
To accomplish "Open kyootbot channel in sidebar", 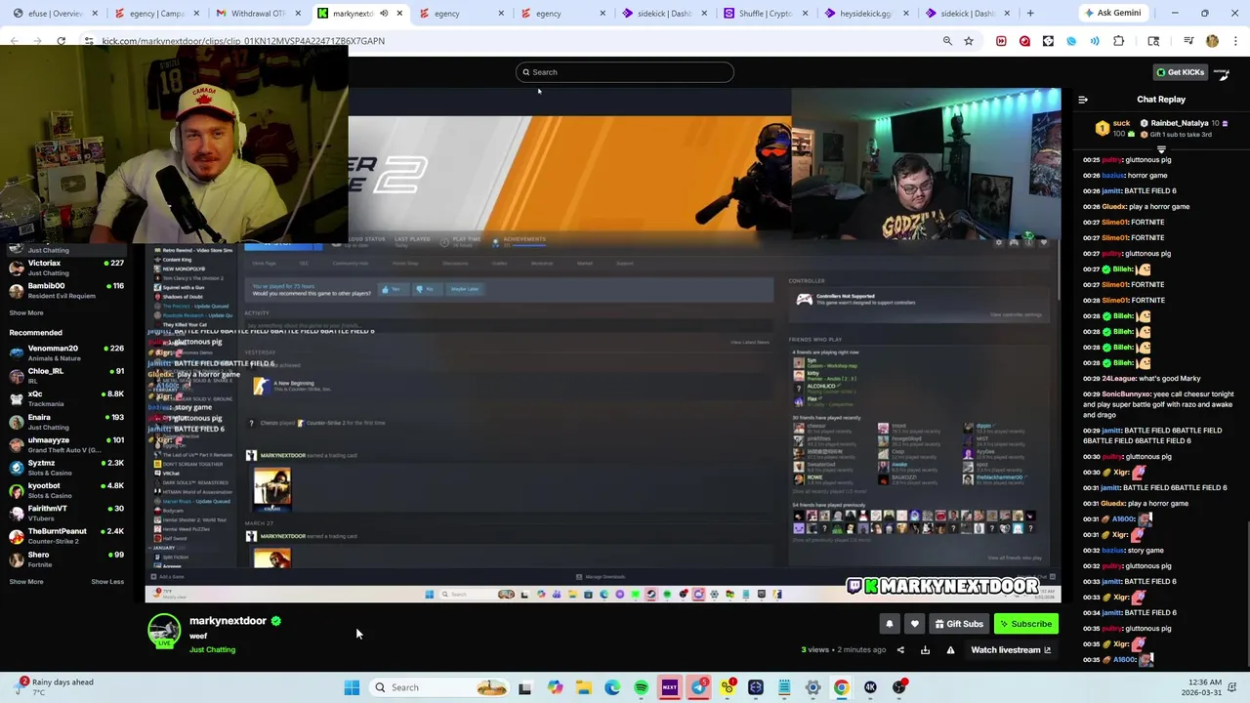I will pos(66,490).
